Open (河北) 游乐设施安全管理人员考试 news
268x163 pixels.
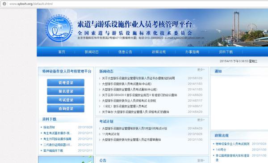(125, 106)
